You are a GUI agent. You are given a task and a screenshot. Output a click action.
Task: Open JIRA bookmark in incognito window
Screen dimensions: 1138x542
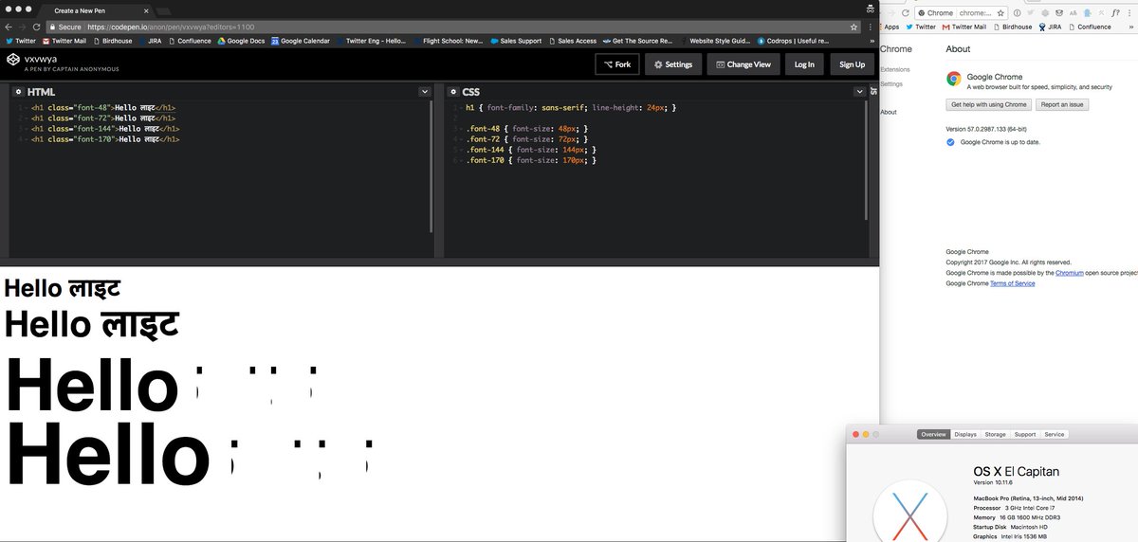pyautogui.click(x=148, y=41)
